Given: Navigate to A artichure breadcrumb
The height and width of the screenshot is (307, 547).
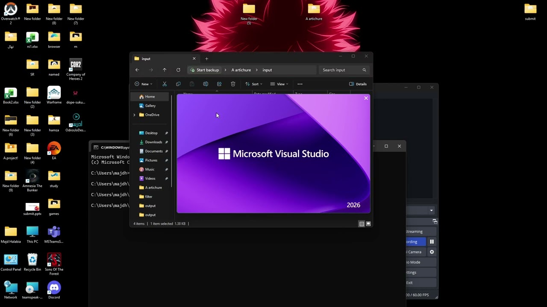Looking at the screenshot, I should pyautogui.click(x=241, y=70).
